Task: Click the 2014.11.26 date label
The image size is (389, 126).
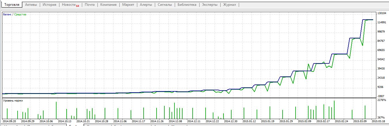Action: point(157,121)
